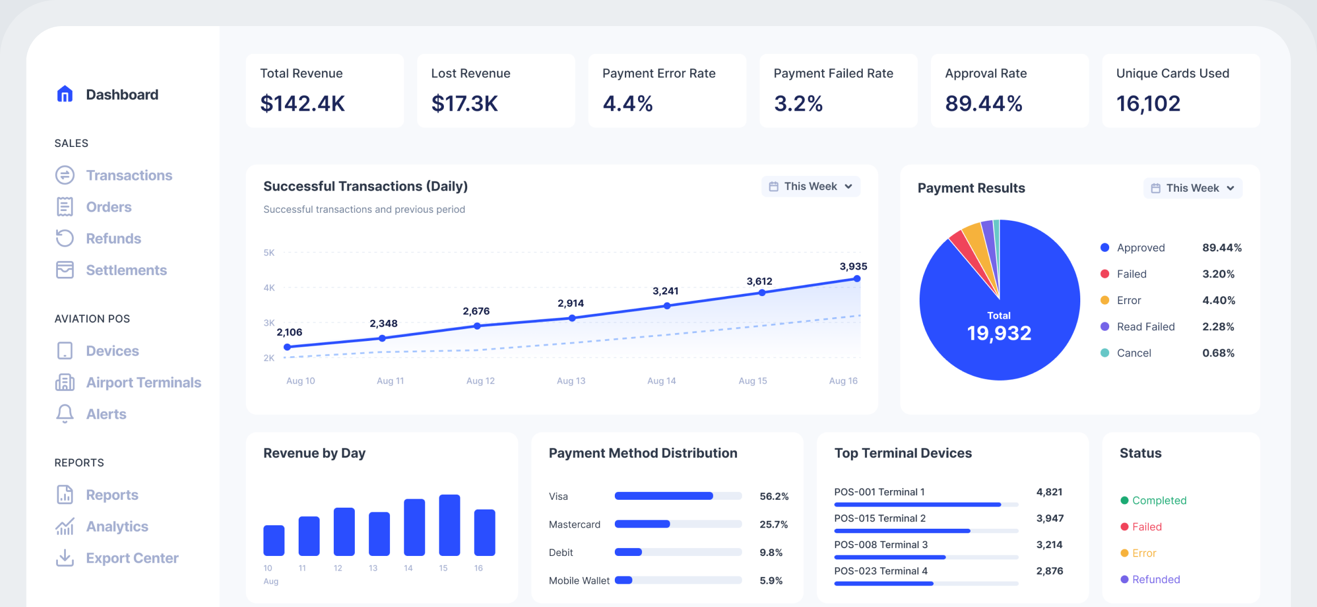Screen dimensions: 1317x607
Task: Go to Transactions page
Action: click(x=129, y=175)
